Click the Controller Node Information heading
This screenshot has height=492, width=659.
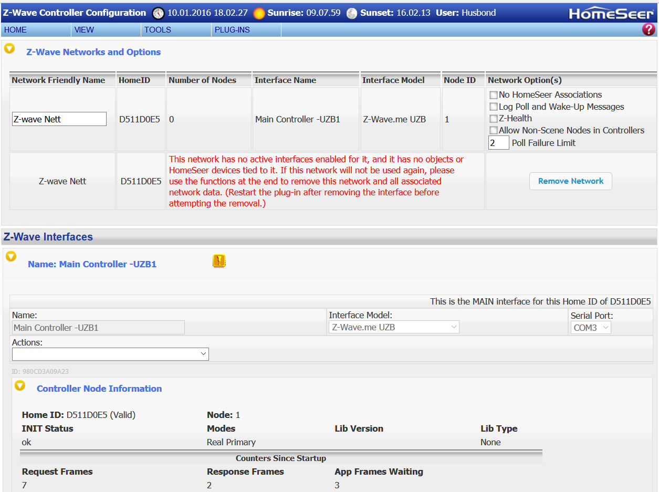pyautogui.click(x=99, y=389)
